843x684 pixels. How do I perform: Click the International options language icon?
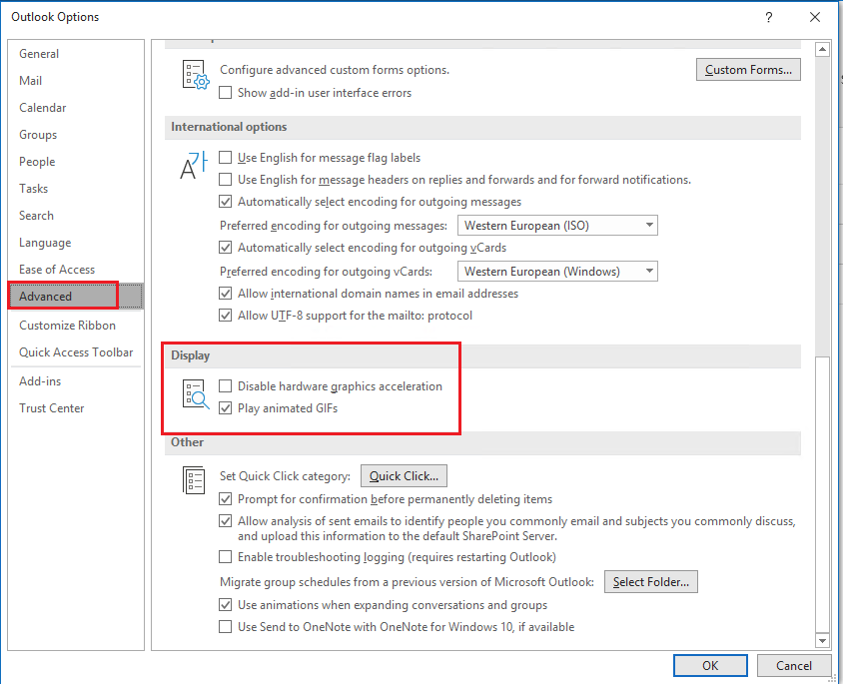point(193,166)
